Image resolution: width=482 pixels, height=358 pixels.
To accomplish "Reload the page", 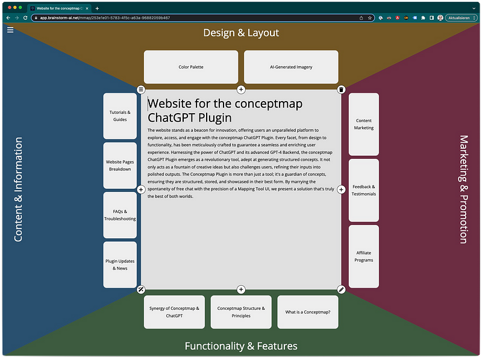I will point(25,18).
